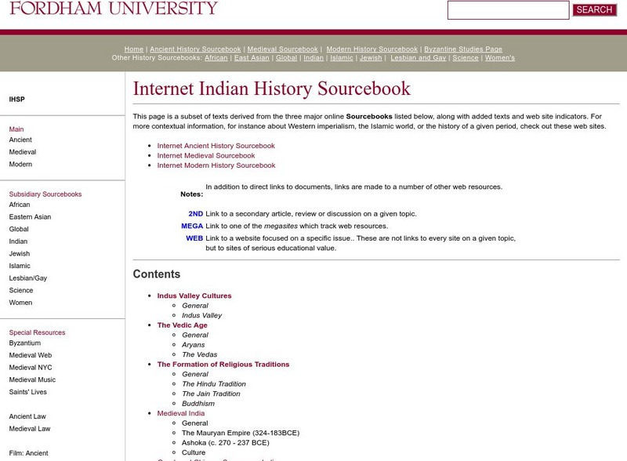Open Women's sourcebook in top bar
The width and height of the screenshot is (627, 461).
(500, 58)
